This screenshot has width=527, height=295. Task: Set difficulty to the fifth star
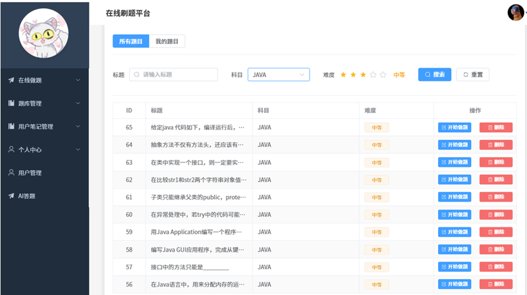(x=383, y=75)
